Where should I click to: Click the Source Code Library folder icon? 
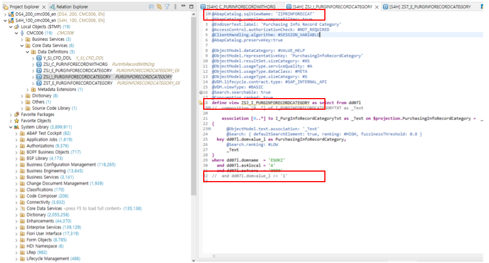point(28,108)
